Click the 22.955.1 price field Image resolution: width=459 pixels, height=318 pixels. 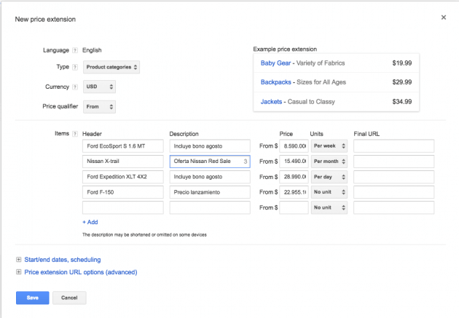pos(294,192)
